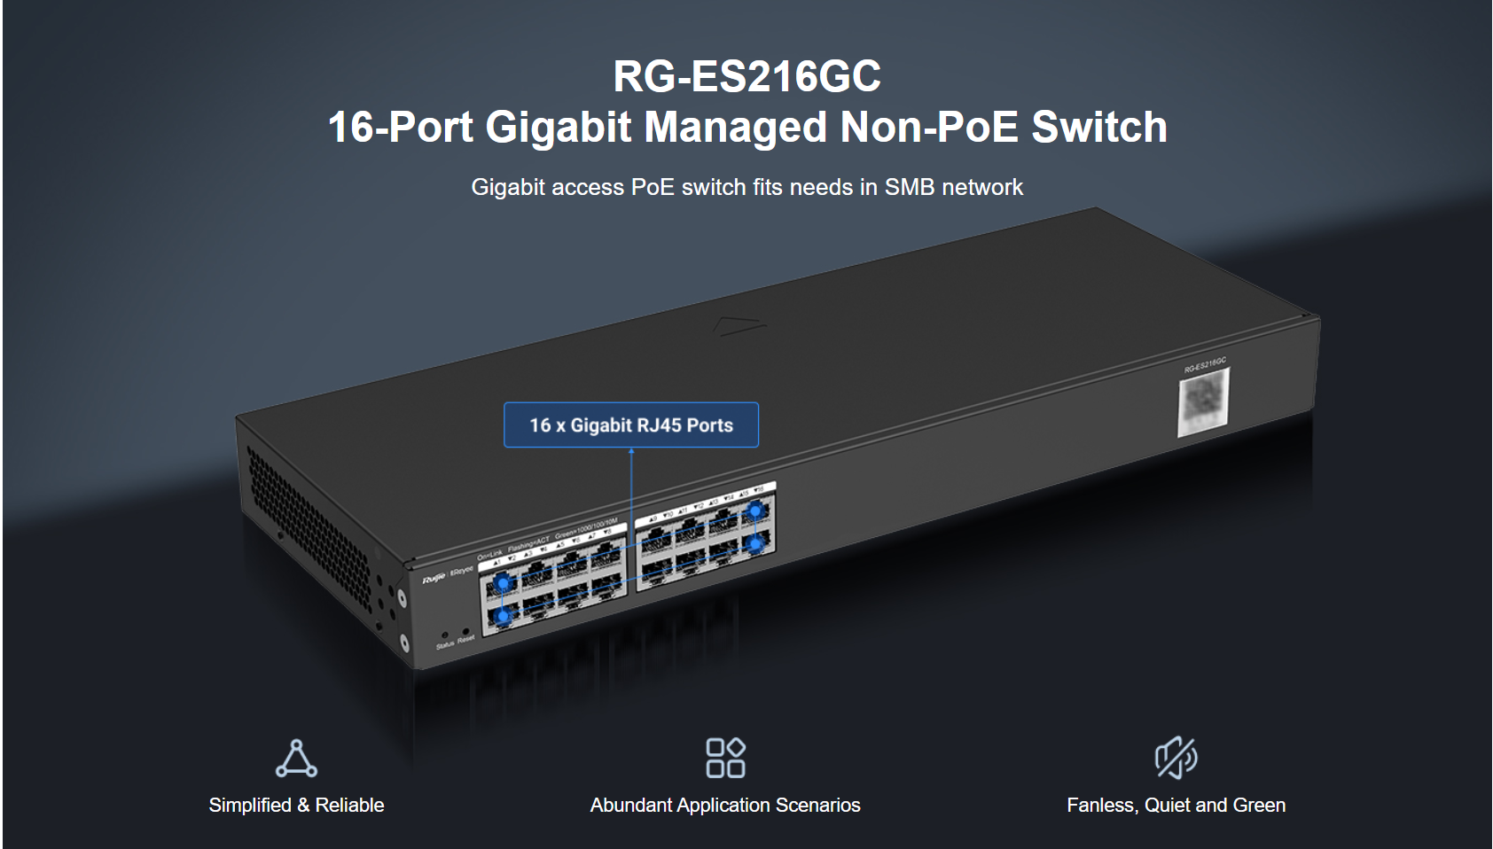Viewport: 1493px width, 849px height.
Task: Click the triangle arrow mark on the switch top
Action: click(738, 326)
